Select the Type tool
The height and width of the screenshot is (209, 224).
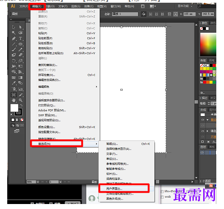(20, 39)
